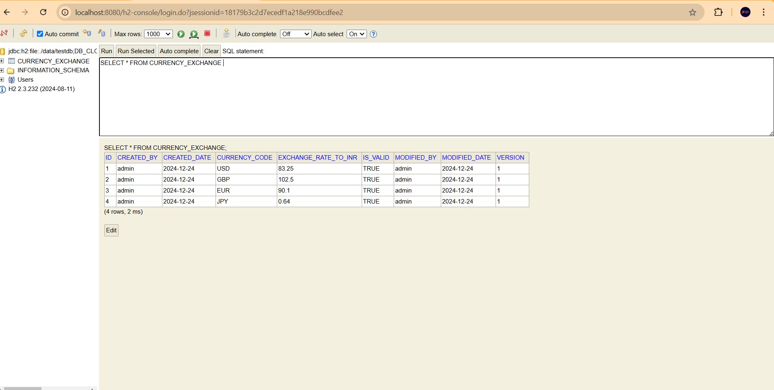Click the Disconnect icon in the H2 toolbar

tap(4, 33)
